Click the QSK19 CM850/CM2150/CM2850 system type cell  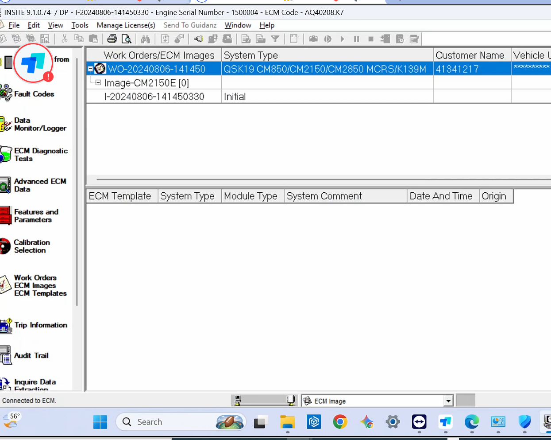pyautogui.click(x=327, y=69)
